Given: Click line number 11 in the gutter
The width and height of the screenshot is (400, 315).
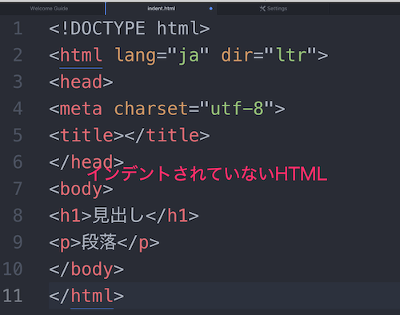Looking at the screenshot, I should coord(13,296).
